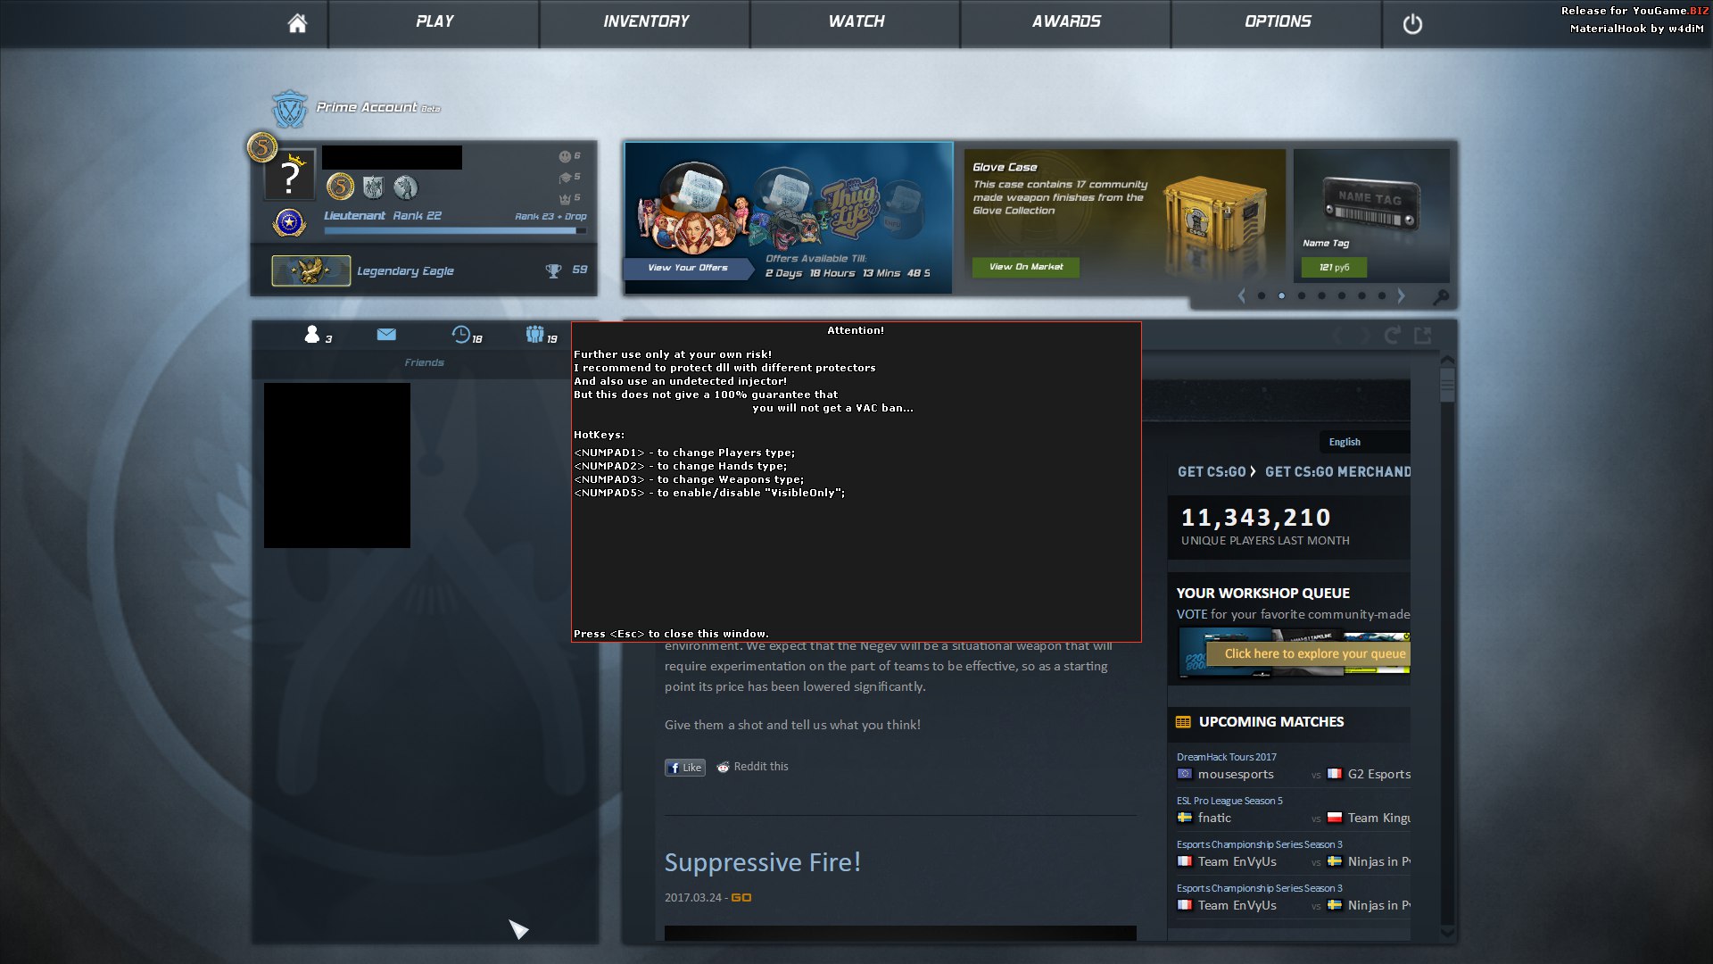Open blog in external browser icon

(1423, 335)
